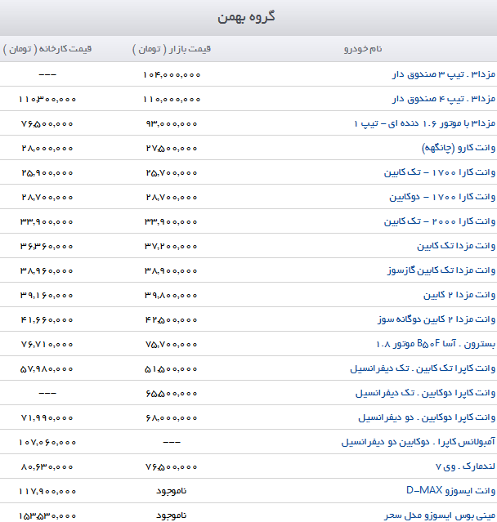Select factory price ۷۶,۷۱۰,۰۰۰

click(x=47, y=344)
